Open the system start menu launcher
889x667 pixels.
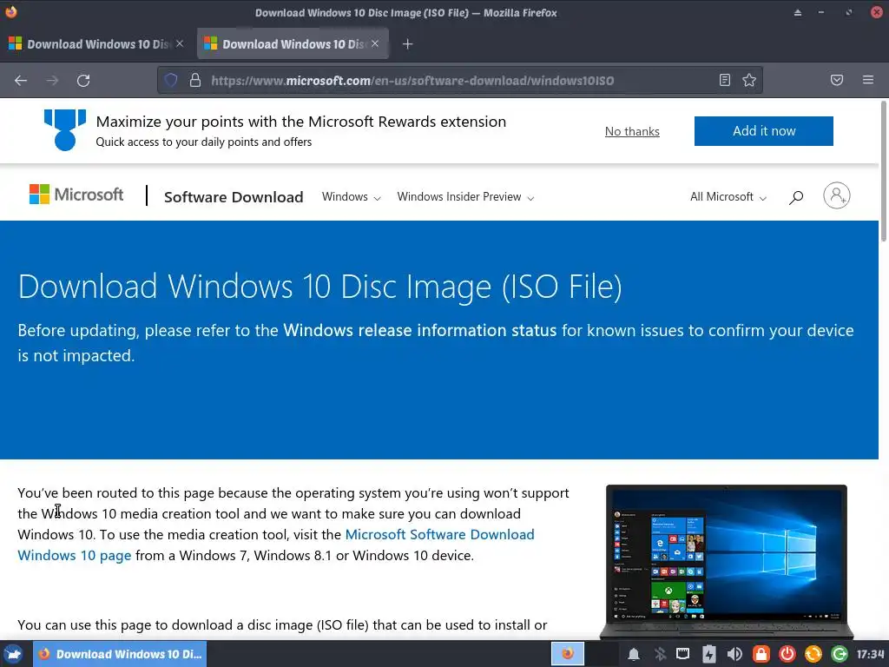click(x=13, y=654)
